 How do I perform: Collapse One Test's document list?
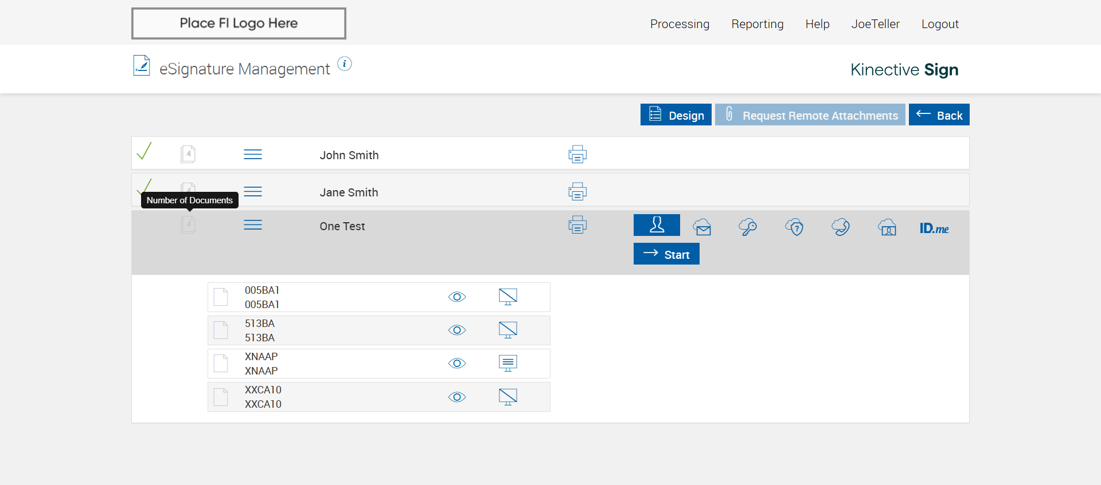point(253,225)
